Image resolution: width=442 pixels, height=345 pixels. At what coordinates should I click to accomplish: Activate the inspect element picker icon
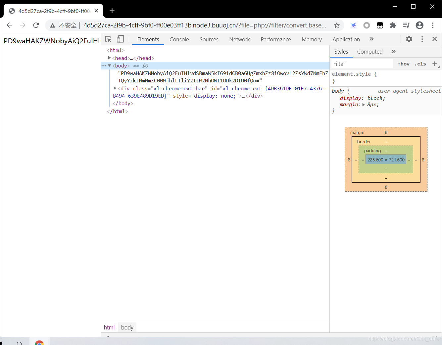click(108, 39)
